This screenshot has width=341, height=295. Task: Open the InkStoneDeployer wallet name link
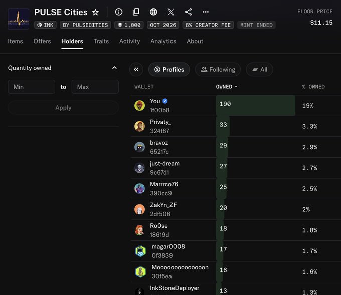point(175,288)
